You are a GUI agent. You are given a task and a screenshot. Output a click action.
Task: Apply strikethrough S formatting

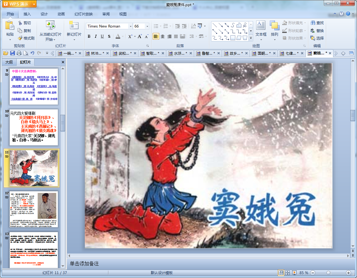(109, 36)
